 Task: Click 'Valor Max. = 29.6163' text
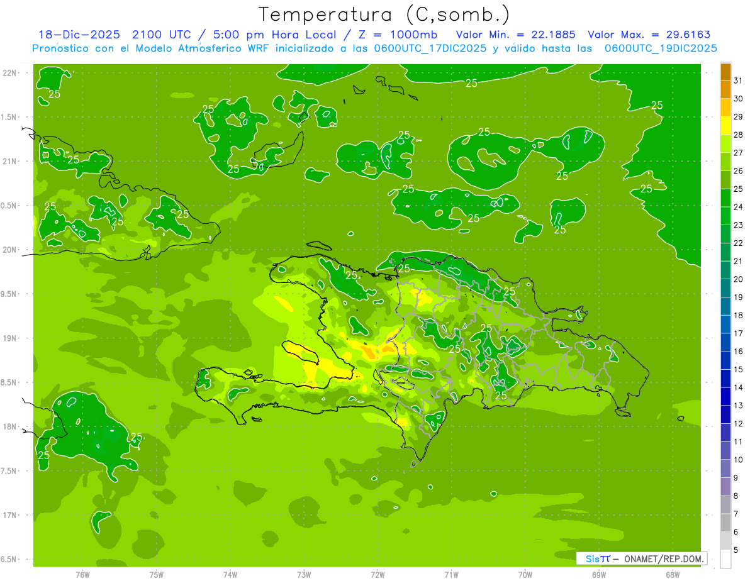tap(649, 35)
